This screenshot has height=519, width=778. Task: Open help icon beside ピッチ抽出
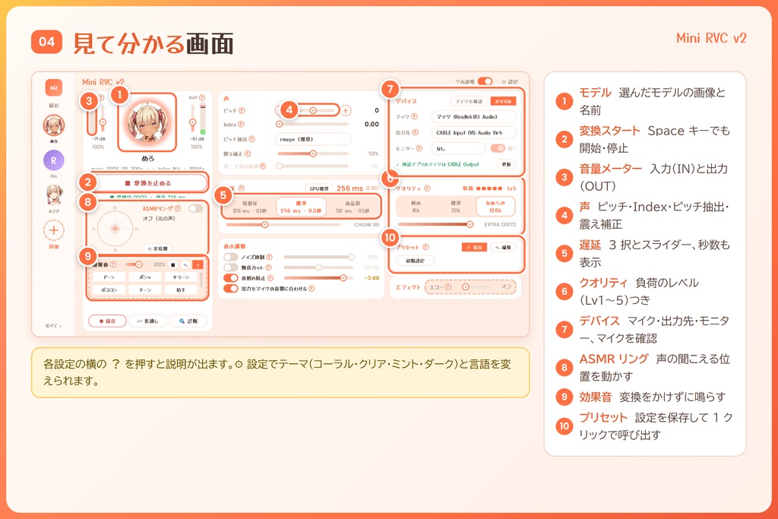(x=252, y=139)
